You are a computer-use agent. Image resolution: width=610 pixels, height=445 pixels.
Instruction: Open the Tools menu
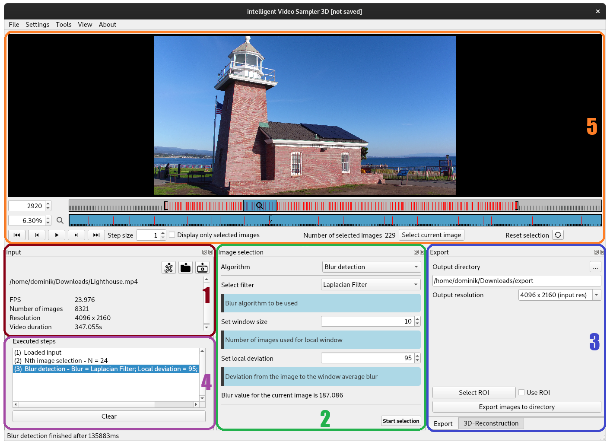(64, 25)
